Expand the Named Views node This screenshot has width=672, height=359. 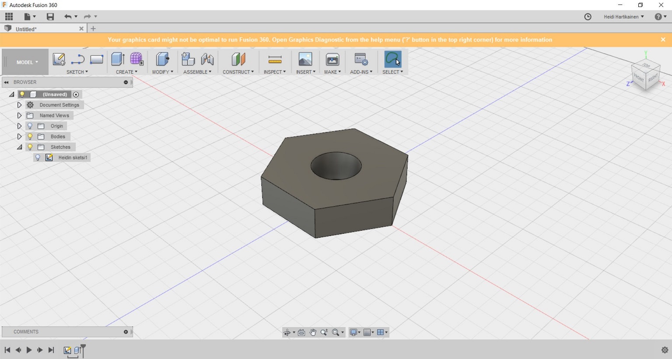pyautogui.click(x=19, y=116)
